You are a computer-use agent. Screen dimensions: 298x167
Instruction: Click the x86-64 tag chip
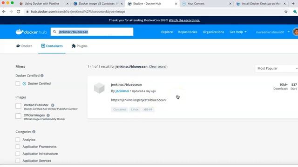click(x=148, y=109)
